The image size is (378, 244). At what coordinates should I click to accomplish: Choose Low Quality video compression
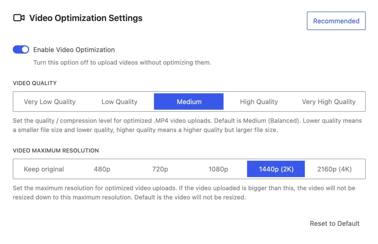pos(119,102)
